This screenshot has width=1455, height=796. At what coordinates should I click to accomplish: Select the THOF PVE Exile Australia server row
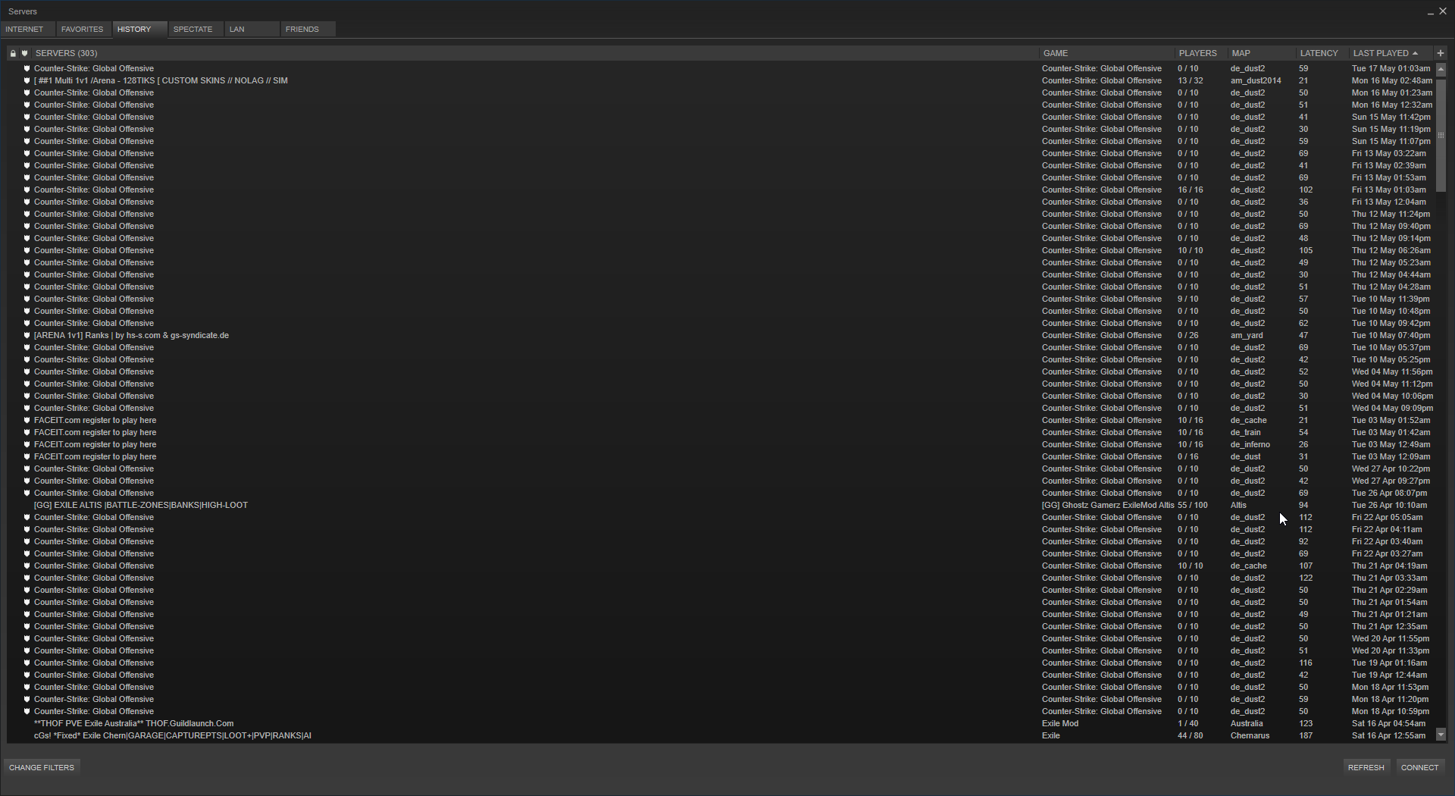pyautogui.click(x=721, y=723)
